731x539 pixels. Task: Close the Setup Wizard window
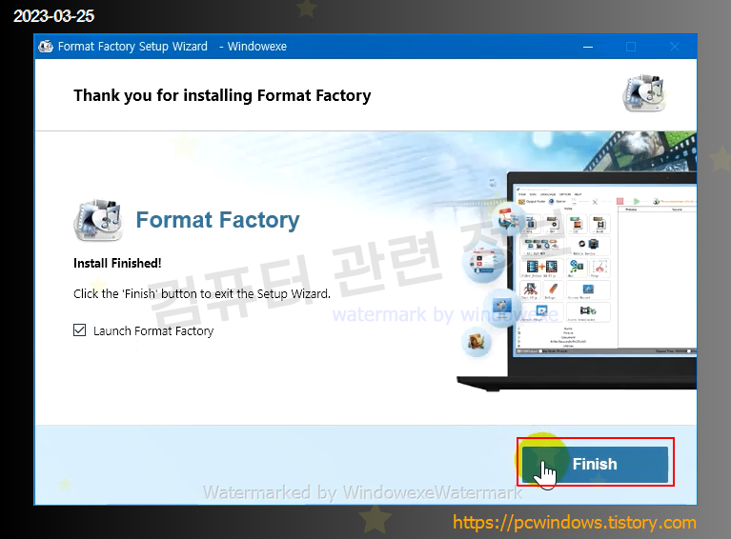(675, 47)
